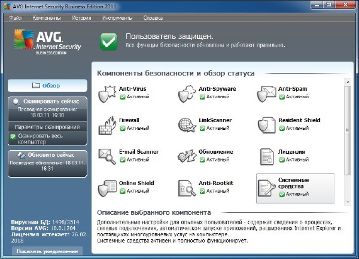The width and height of the screenshot is (359, 259).
Task: Select the Anti-Spam envelope icon
Action: point(266,93)
